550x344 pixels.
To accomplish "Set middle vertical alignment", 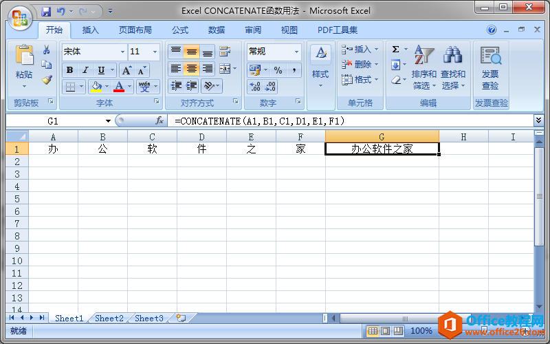I will click(192, 52).
